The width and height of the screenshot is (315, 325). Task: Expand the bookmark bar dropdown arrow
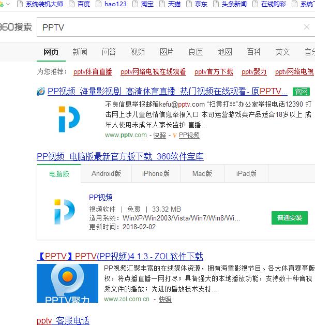(8, 4)
